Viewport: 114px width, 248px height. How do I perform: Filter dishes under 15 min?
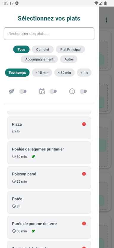tap(42, 72)
